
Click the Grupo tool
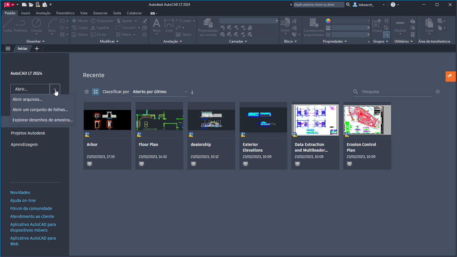(x=377, y=26)
